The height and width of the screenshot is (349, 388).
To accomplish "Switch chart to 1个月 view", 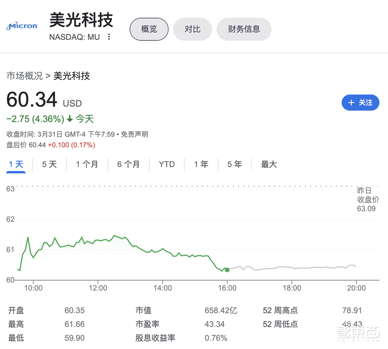I will click(87, 164).
